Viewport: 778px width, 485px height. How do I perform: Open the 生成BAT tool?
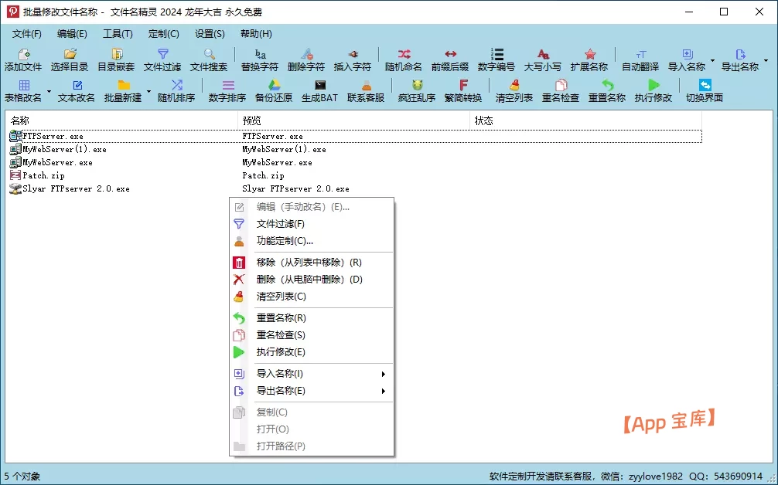coord(319,91)
